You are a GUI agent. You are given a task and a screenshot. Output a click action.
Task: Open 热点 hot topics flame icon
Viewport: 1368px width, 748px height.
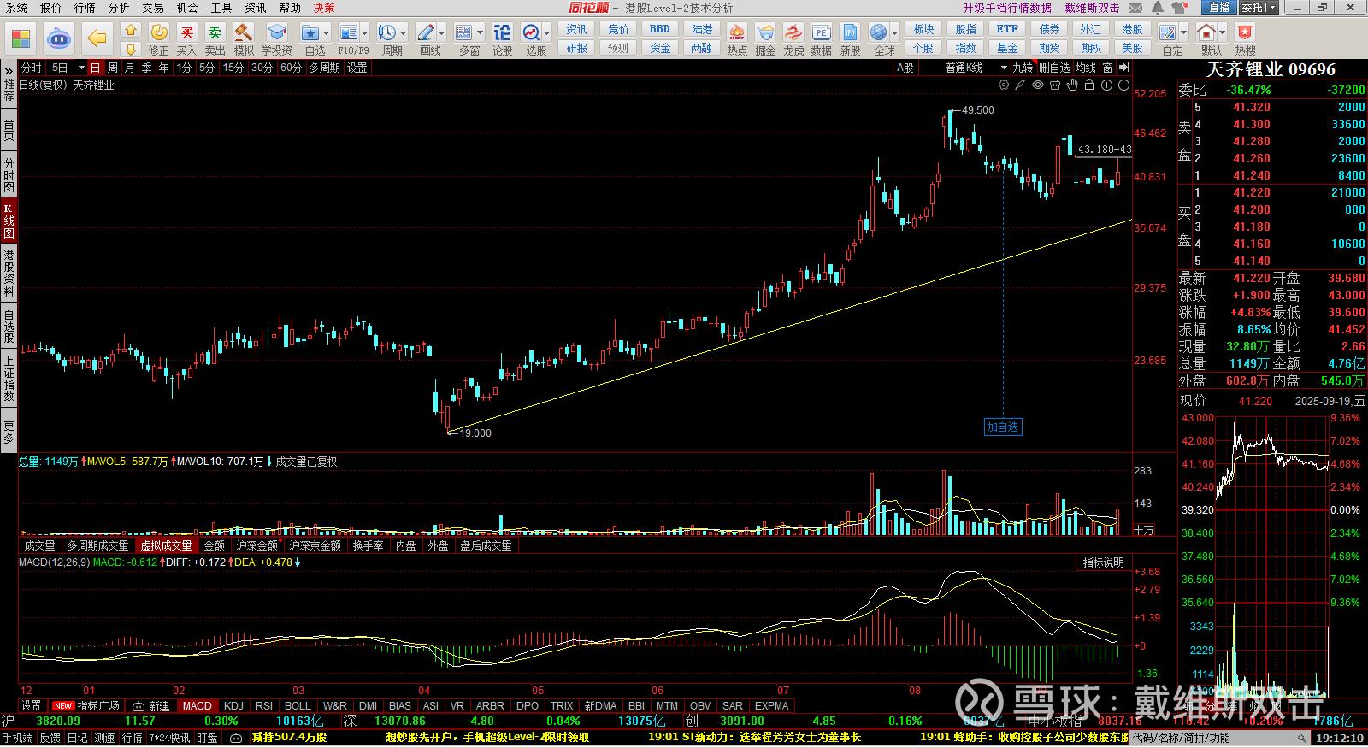point(736,38)
